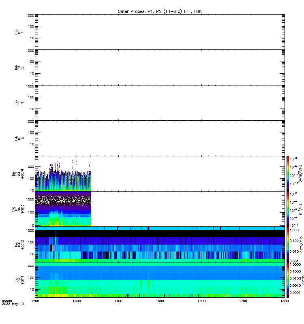Pick the <|mV/m|> color bar
The height and width of the screenshot is (324, 304).
click(288, 245)
